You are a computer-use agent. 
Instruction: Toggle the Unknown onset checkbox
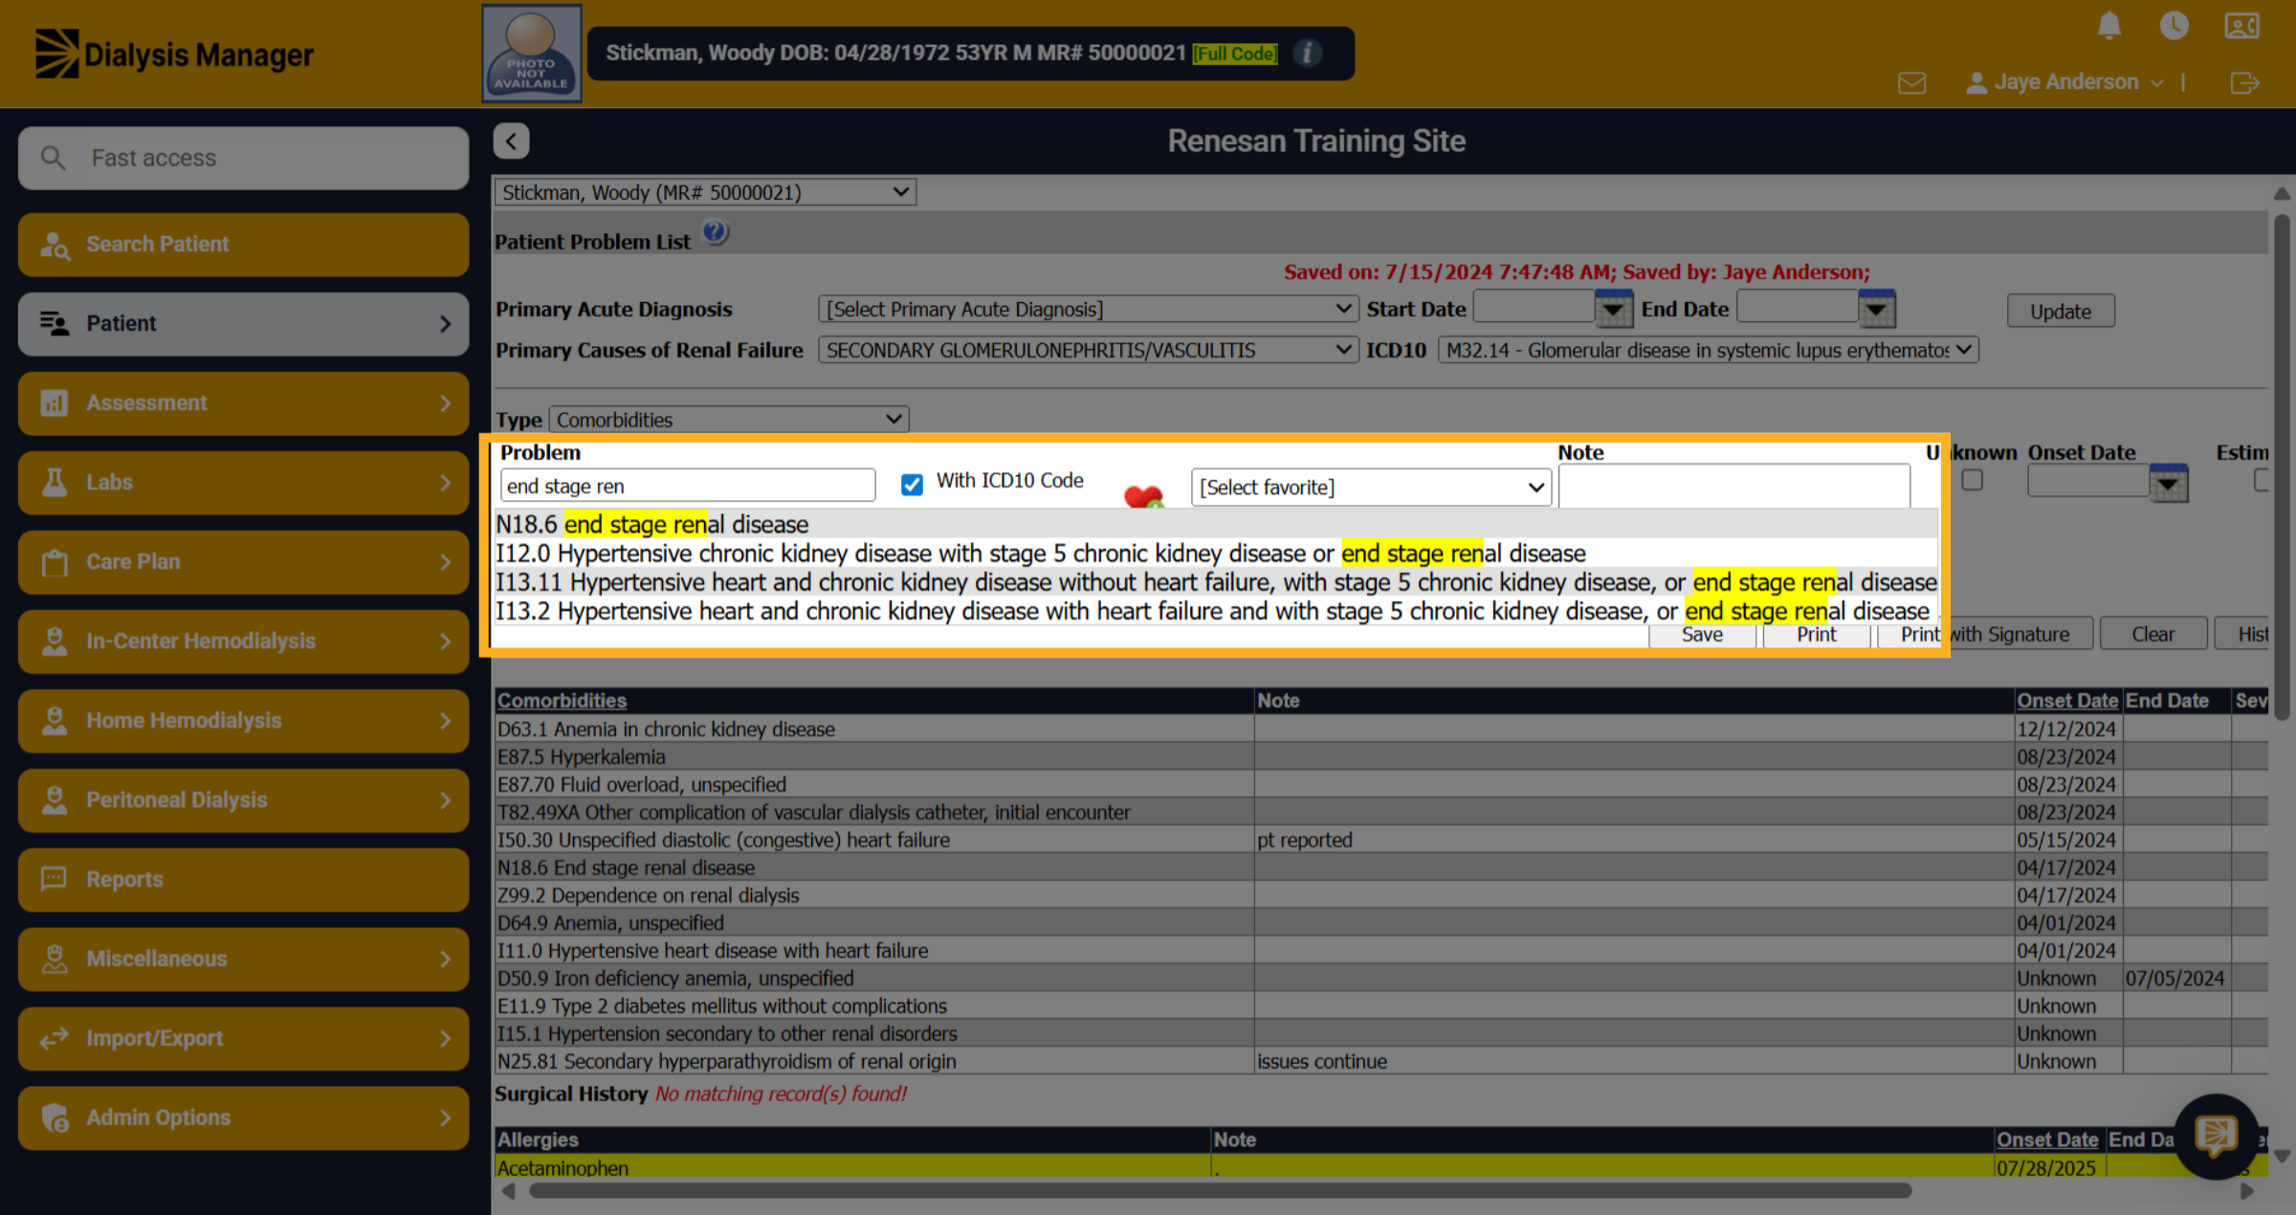click(x=1972, y=480)
